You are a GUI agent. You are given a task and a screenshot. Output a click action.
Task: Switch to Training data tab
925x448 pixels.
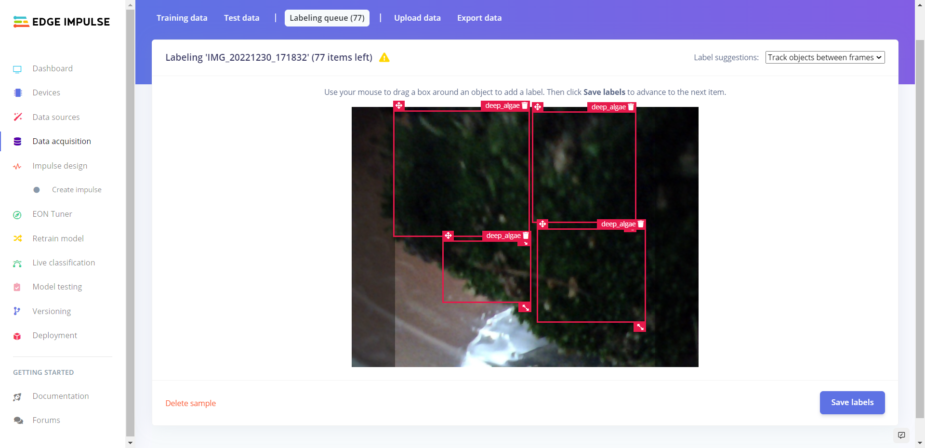tap(182, 18)
